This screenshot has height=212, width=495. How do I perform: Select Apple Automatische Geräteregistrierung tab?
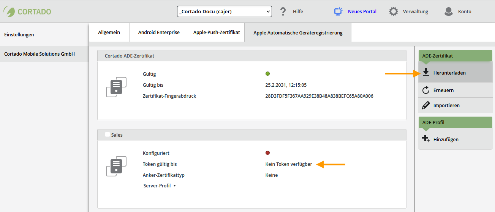[298, 33]
